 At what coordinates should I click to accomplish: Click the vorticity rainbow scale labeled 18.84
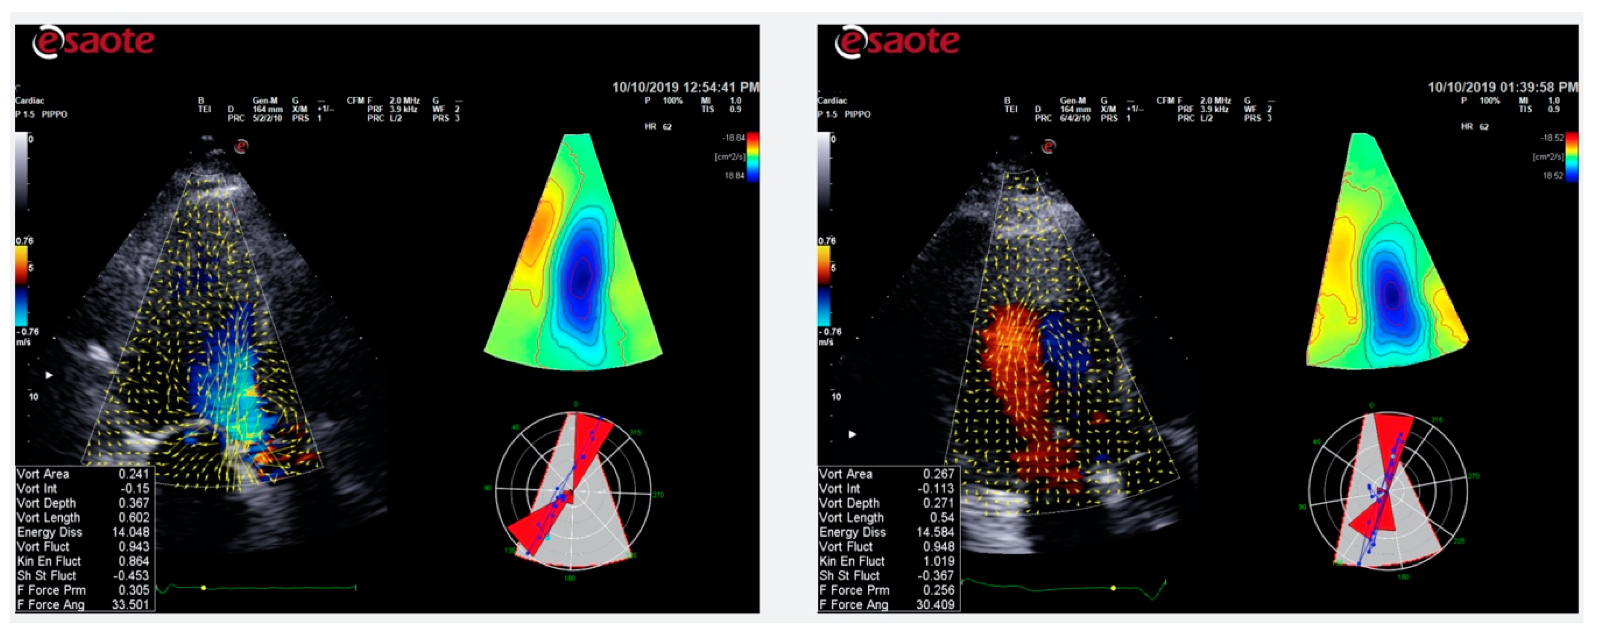click(752, 157)
